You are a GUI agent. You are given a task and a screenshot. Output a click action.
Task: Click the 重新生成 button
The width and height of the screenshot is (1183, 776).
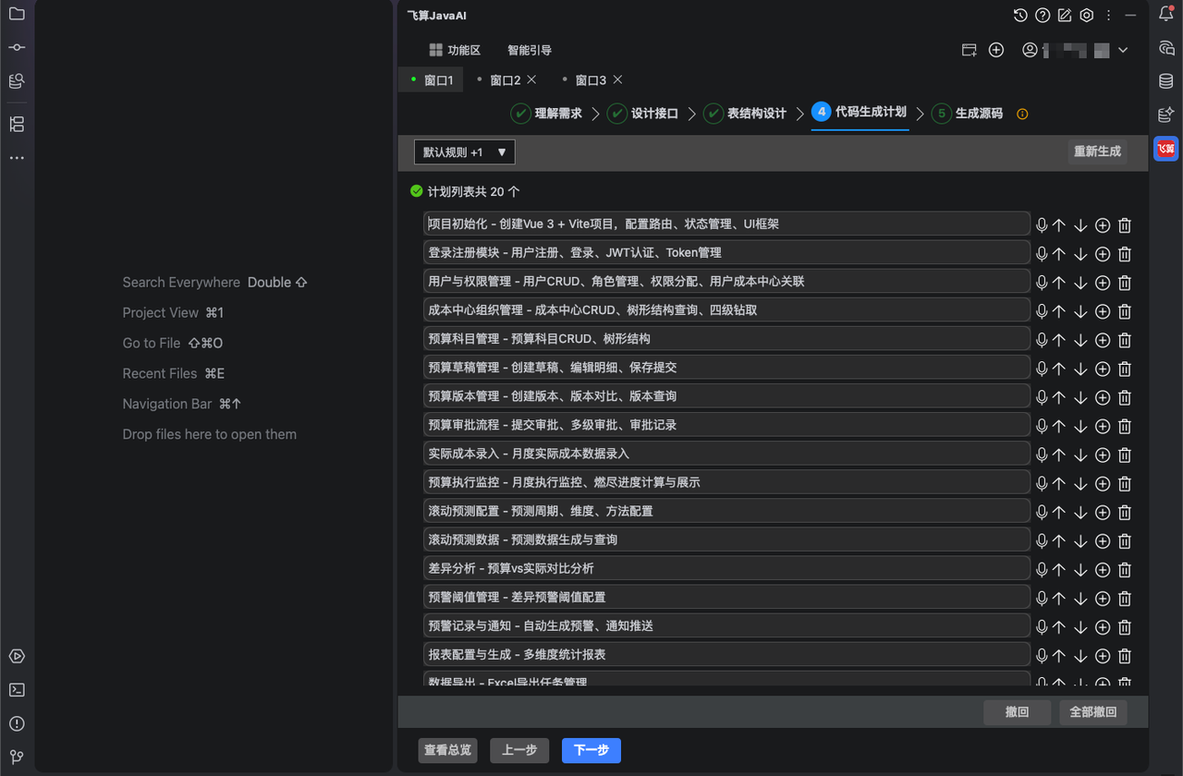[1097, 152]
